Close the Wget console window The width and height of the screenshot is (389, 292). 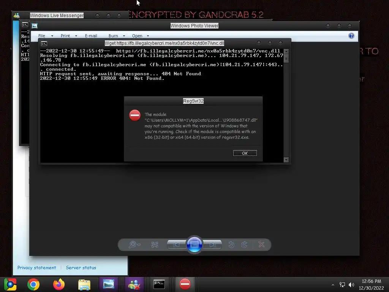pyautogui.click(x=281, y=43)
